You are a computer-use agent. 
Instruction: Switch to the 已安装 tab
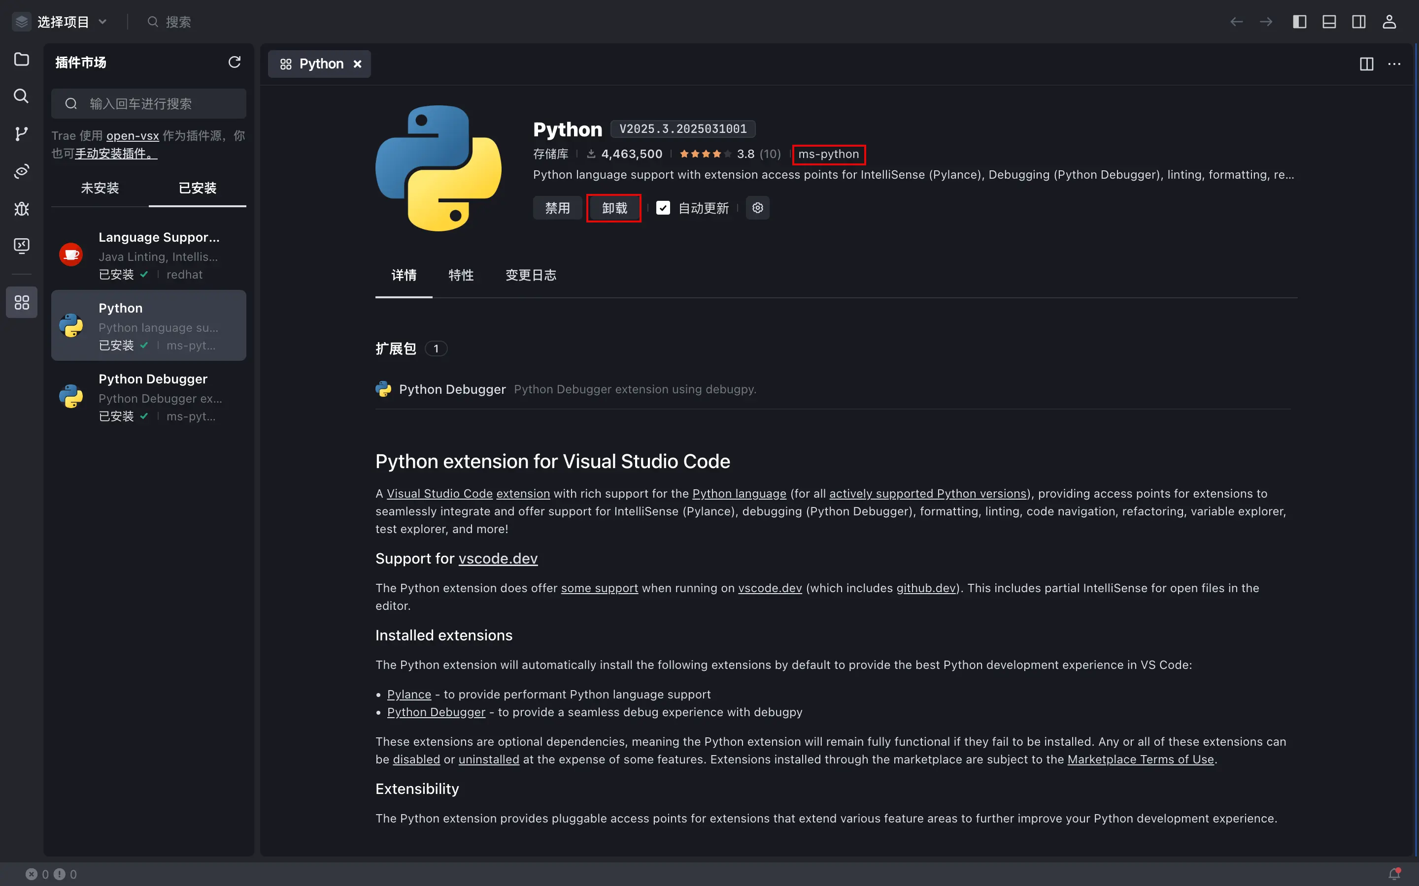point(198,188)
